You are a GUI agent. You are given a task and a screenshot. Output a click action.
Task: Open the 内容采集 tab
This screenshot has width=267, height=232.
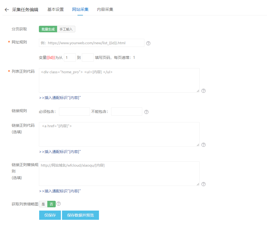tap(105, 9)
